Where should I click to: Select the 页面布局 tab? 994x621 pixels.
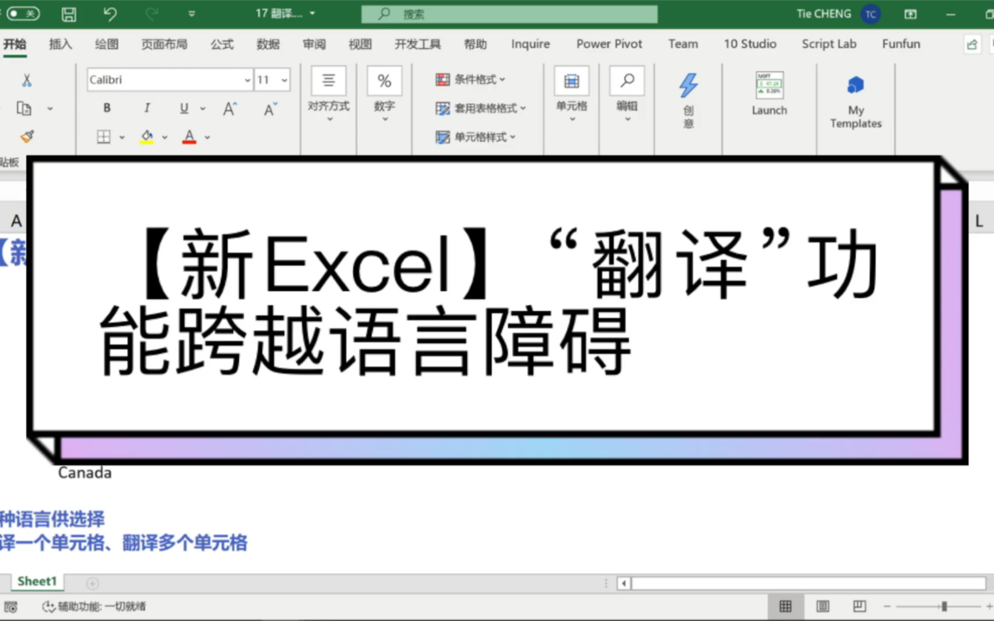(x=164, y=44)
